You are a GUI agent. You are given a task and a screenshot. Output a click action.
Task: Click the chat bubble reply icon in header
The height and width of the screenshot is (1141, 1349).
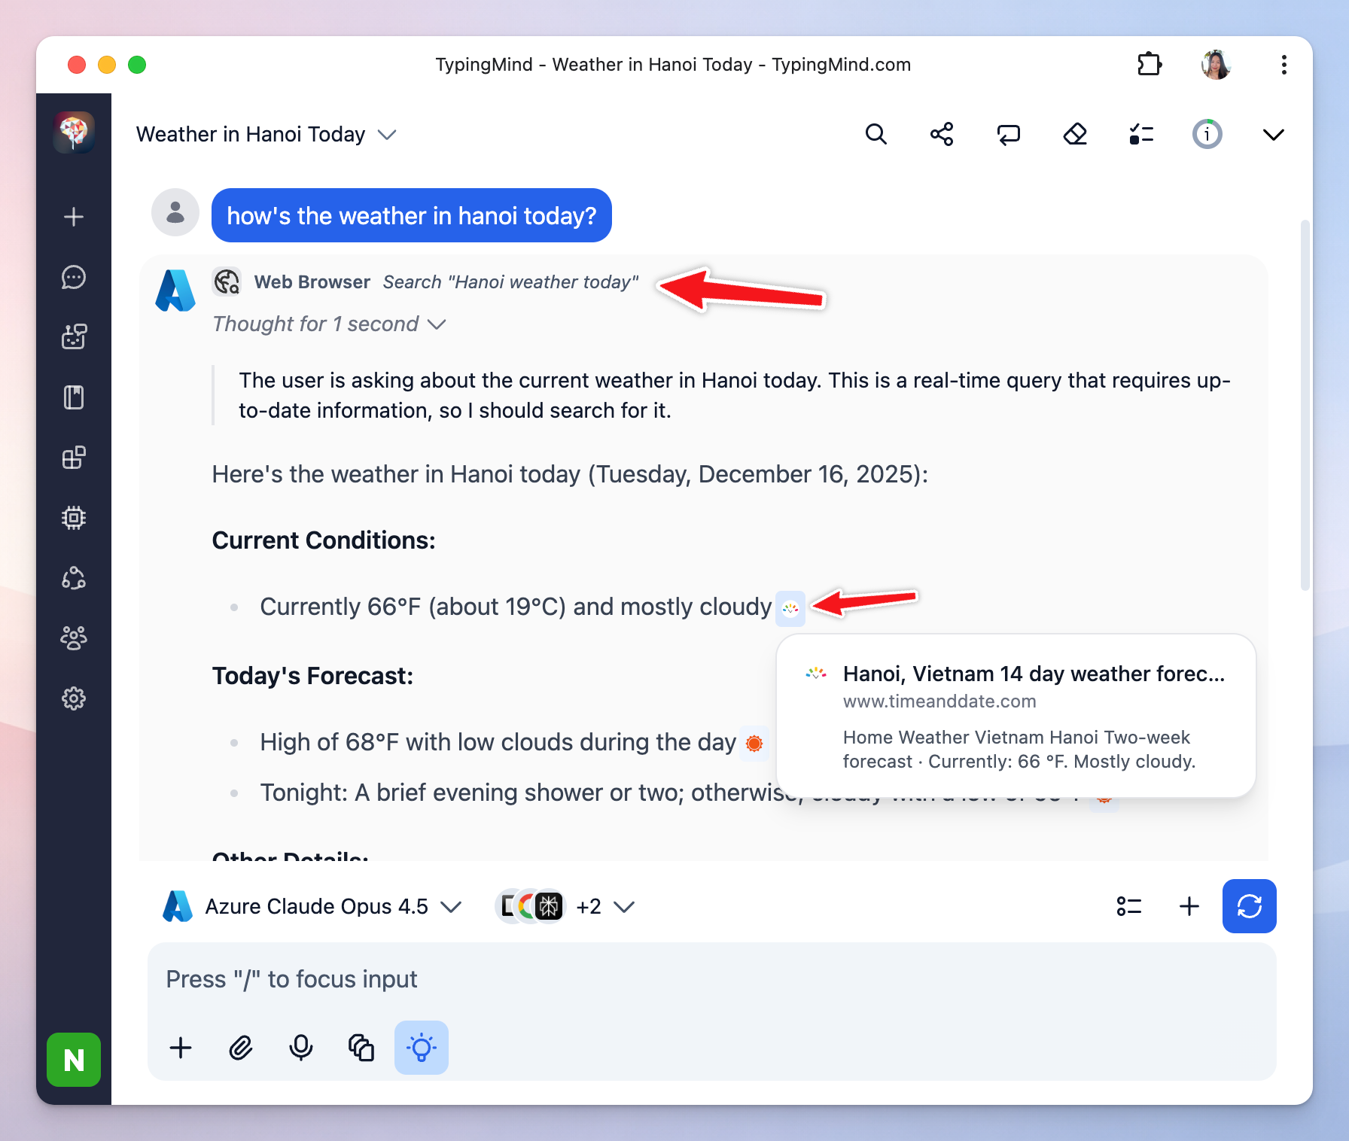point(1008,135)
